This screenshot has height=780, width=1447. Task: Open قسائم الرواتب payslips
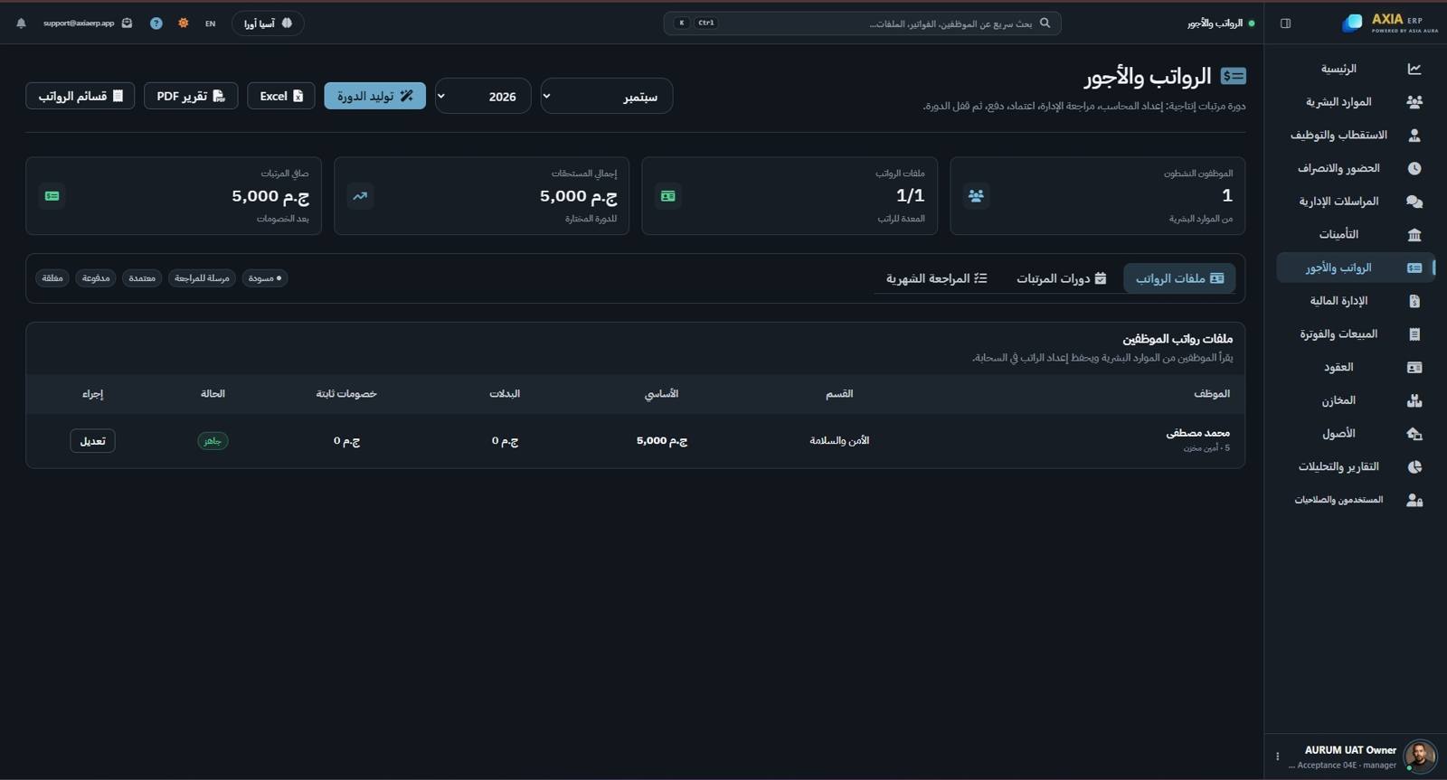pos(80,96)
